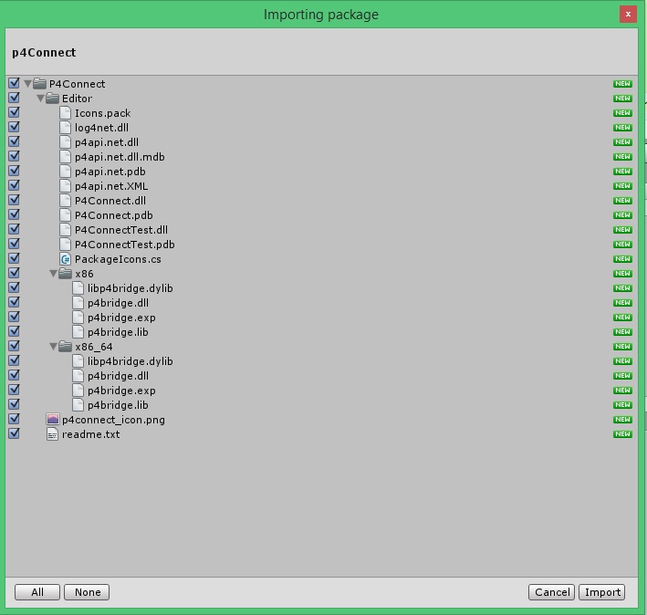Click the readme.txt text file icon

click(52, 434)
